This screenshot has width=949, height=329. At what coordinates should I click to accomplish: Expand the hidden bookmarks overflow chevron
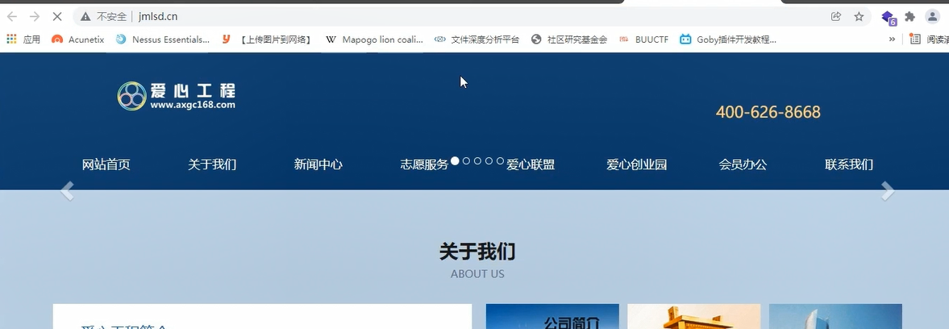point(892,39)
